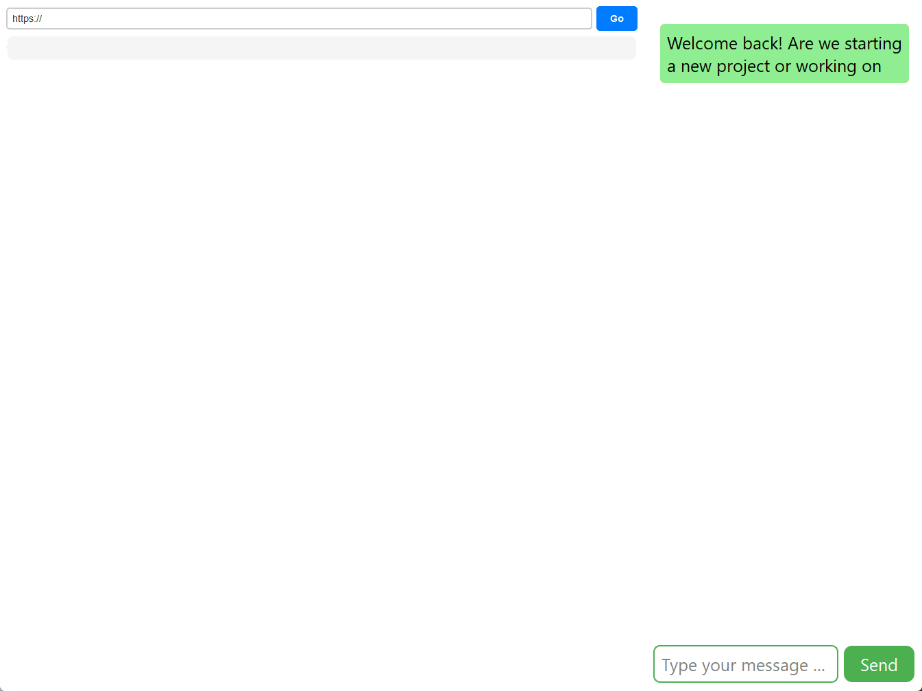Click empty chat area below welcome message
Screen dimensions: 922x691
coord(784,343)
